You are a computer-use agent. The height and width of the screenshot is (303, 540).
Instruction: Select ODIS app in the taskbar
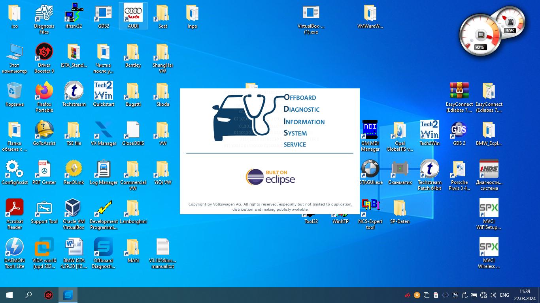click(68, 295)
